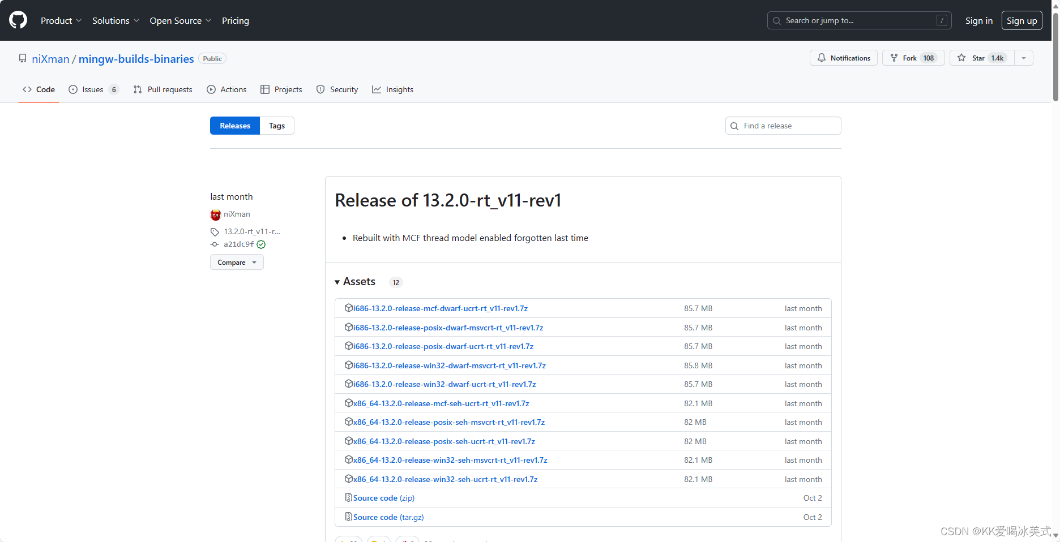Click the zip file icon beside Source code (tar.gz)
This screenshot has height=542, width=1060.
(x=349, y=517)
